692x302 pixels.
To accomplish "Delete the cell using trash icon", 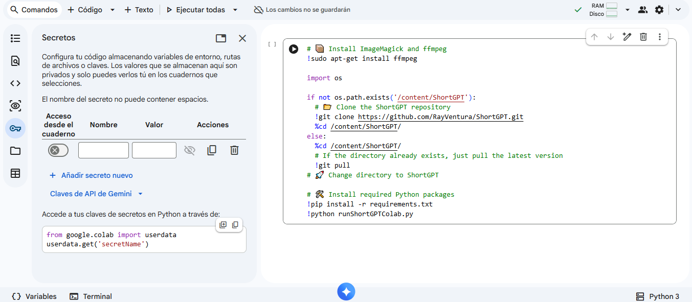I will (x=643, y=37).
